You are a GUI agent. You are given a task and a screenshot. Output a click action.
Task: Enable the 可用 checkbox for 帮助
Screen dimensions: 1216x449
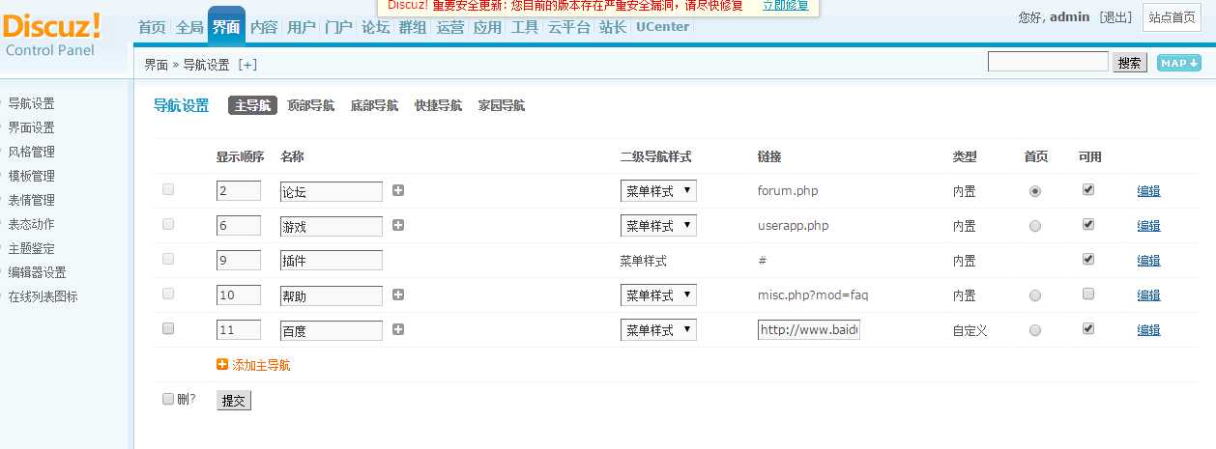point(1088,294)
